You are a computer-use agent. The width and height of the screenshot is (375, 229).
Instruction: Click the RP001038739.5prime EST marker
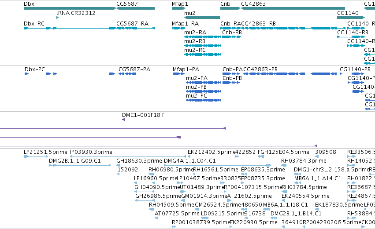174,227
